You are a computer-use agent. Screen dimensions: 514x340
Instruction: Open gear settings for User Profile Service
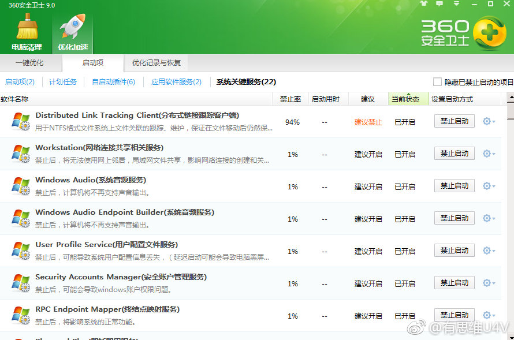489,251
